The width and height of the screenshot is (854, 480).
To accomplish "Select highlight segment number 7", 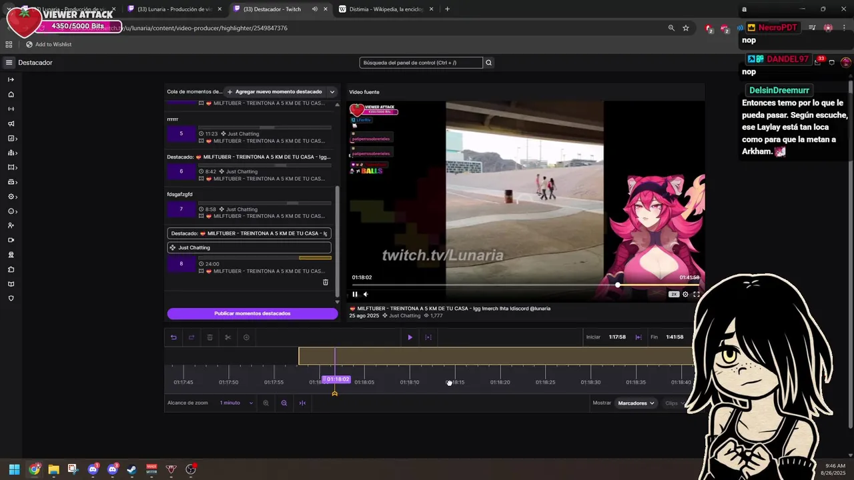I will click(x=181, y=209).
